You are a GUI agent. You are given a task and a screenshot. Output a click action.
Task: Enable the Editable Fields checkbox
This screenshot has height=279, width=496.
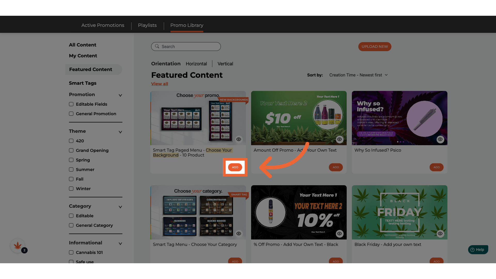71,104
